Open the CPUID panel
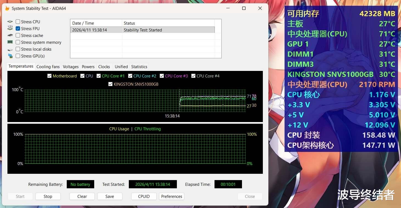Screen dimensions: 401x208 (144, 196)
